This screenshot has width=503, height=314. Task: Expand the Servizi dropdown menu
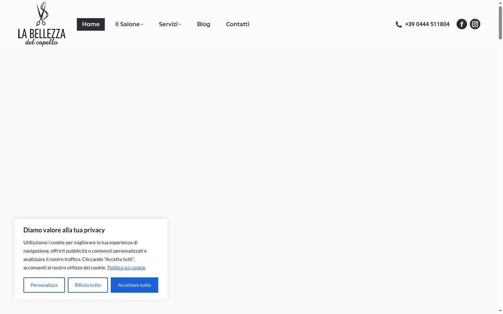click(x=170, y=24)
